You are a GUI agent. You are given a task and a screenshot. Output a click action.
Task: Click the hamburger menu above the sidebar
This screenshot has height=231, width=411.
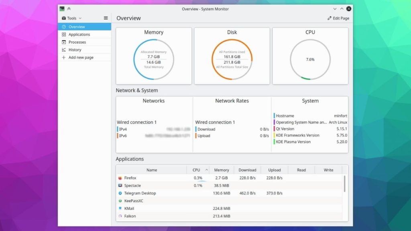click(105, 18)
